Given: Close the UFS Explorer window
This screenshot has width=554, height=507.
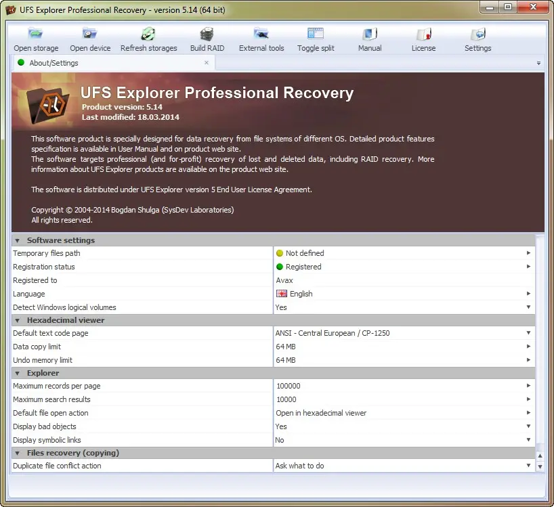Looking at the screenshot, I should pos(533,7).
